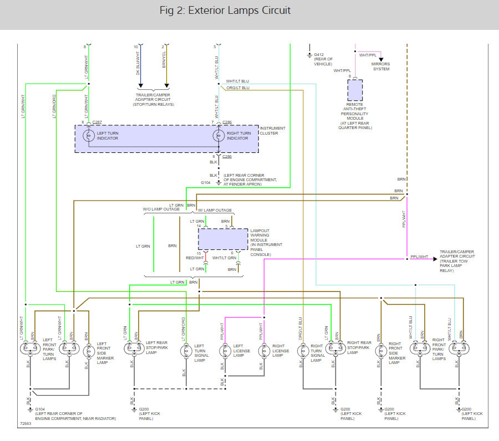
Task: Click the G104 ground symbol near radiator note
Action: tap(30, 410)
